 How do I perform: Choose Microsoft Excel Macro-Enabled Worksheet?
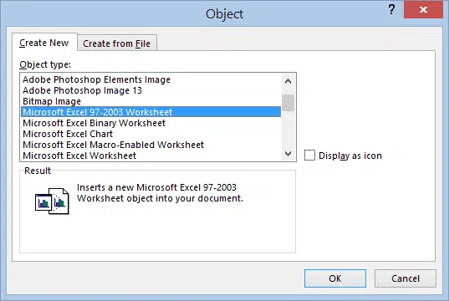[x=151, y=145]
